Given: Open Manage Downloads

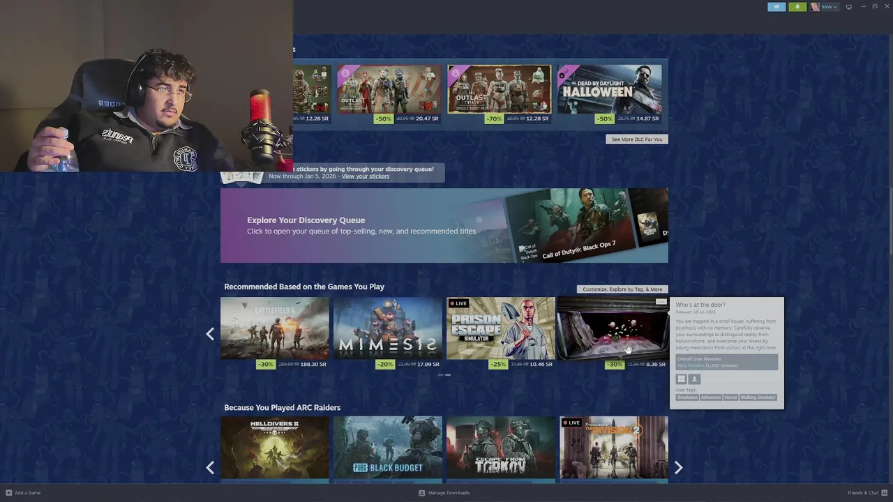Looking at the screenshot, I should [x=444, y=493].
